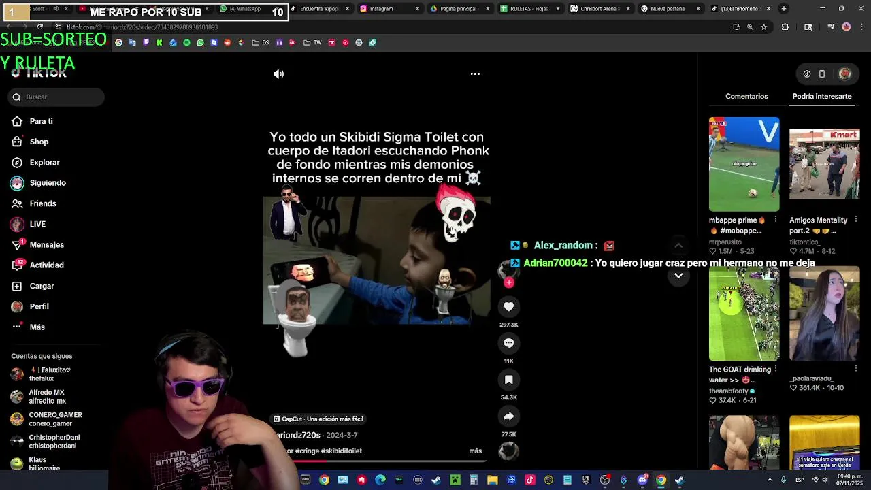This screenshot has height=490, width=871.
Task: Open thefalux followed account
Action: click(48, 374)
